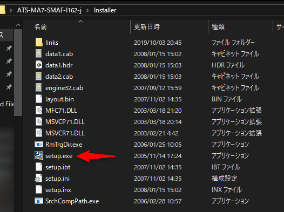The height and width of the screenshot is (212, 284).
Task: Click the navigation pane scrollbar thumb
Action: click(18, 72)
